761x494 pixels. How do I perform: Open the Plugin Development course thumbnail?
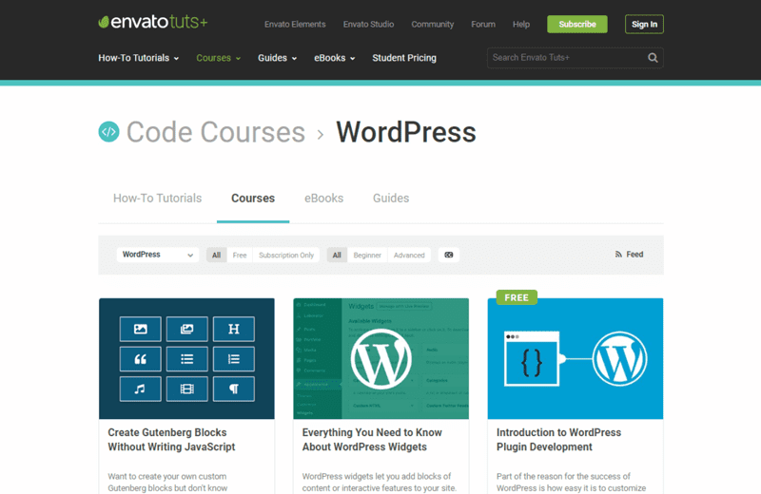point(576,358)
